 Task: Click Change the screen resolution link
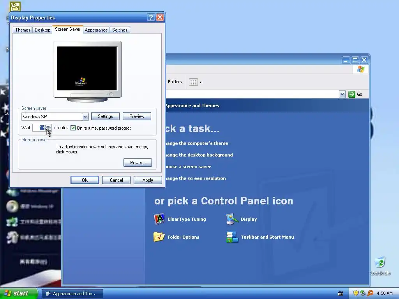pyautogui.click(x=196, y=178)
